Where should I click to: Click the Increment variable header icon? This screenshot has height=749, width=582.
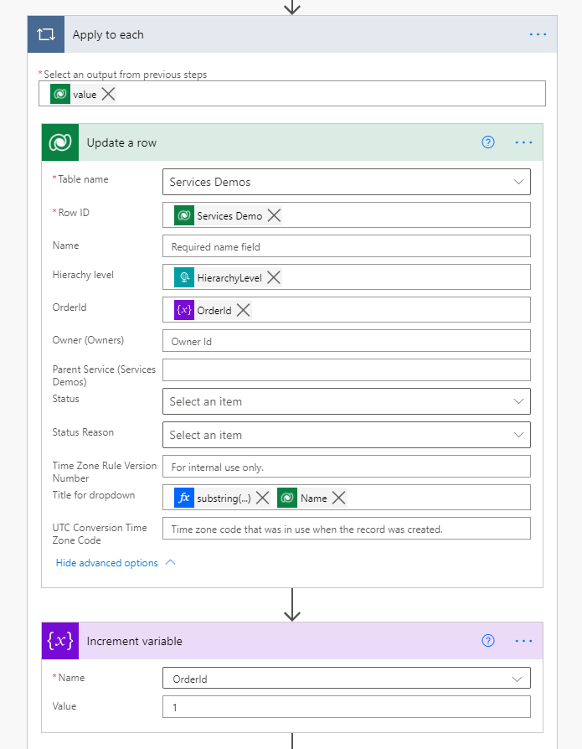click(x=60, y=641)
